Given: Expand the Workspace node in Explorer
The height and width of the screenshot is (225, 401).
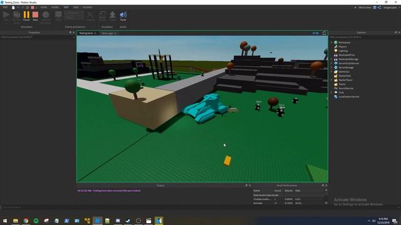Looking at the screenshot, I should 331,42.
